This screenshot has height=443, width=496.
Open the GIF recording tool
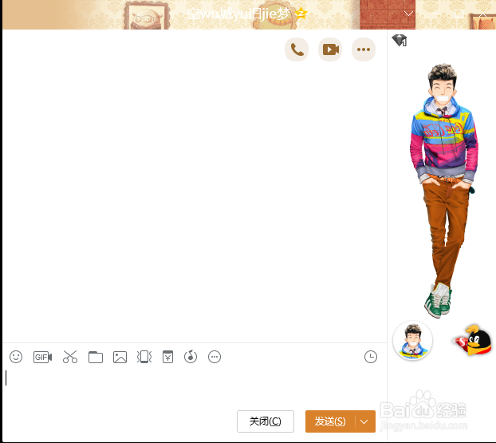[x=43, y=357]
